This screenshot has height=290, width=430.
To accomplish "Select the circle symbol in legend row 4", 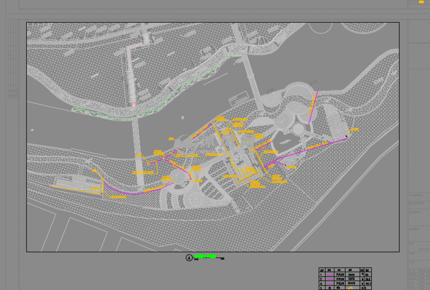I will point(329,288).
